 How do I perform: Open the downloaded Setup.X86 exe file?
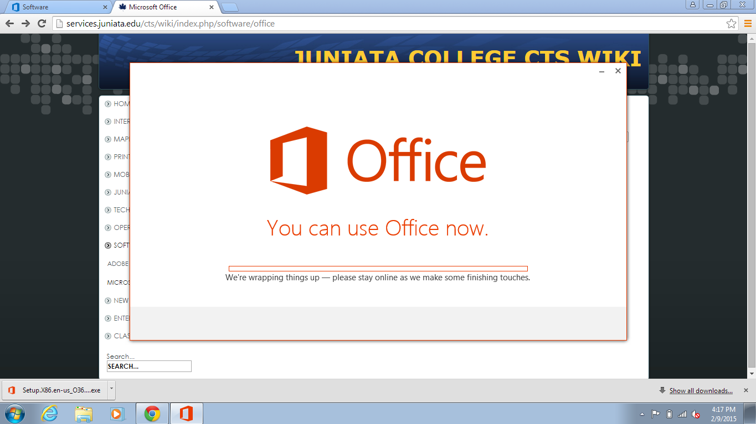pyautogui.click(x=54, y=390)
